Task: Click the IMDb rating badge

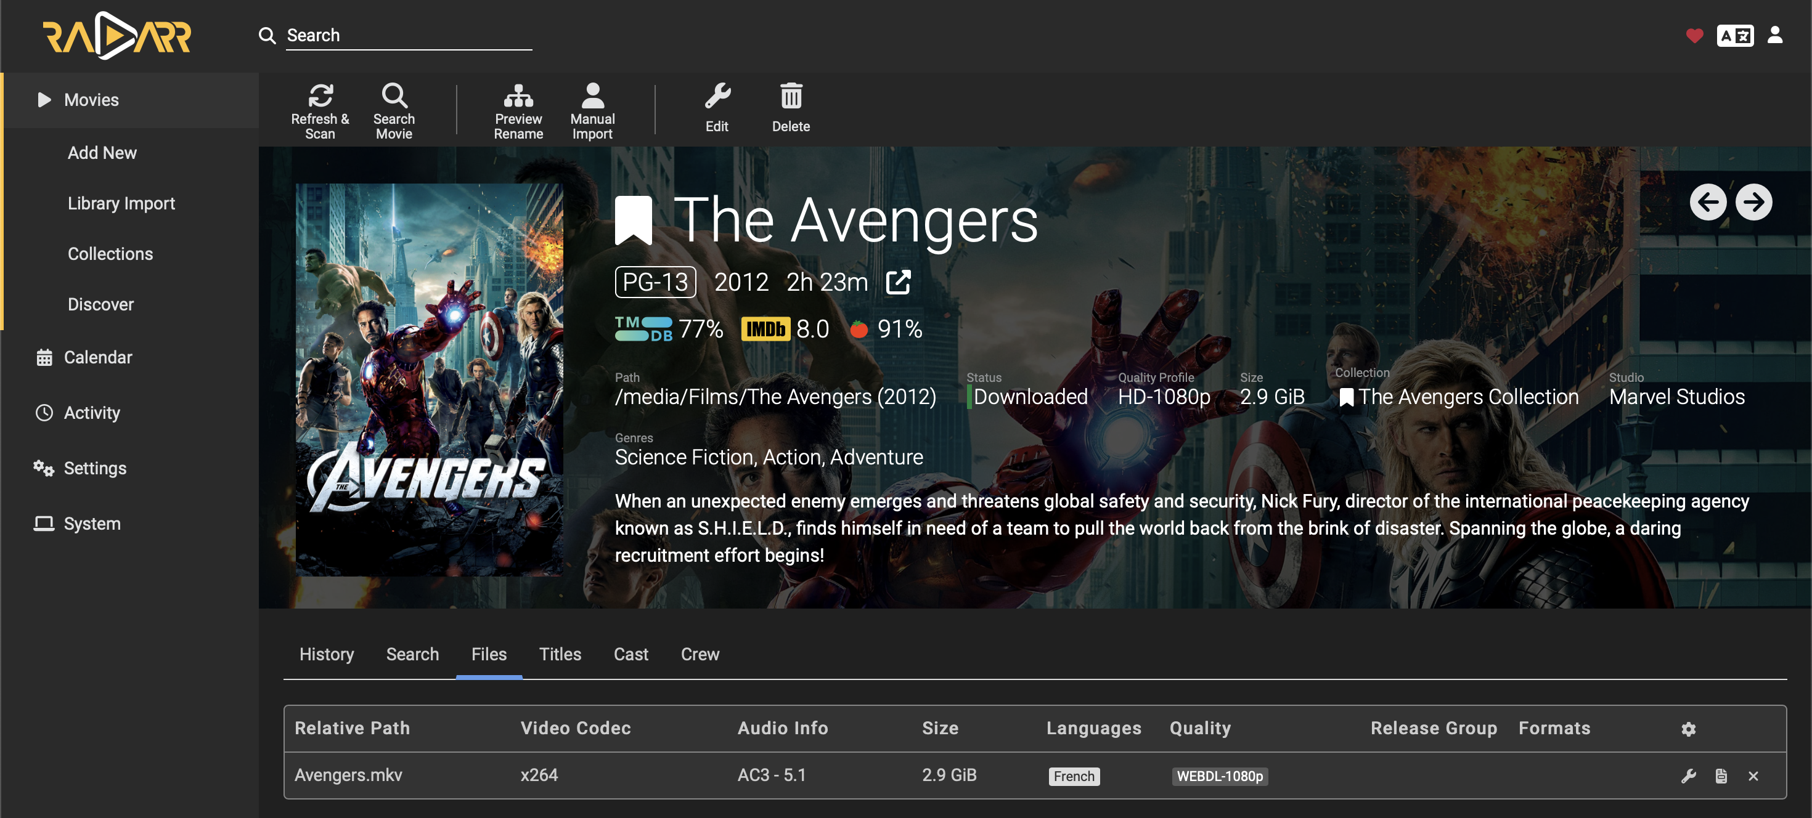Action: [x=765, y=329]
